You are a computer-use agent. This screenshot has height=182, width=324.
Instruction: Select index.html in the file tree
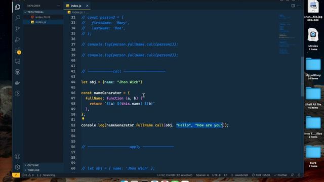(x=43, y=17)
